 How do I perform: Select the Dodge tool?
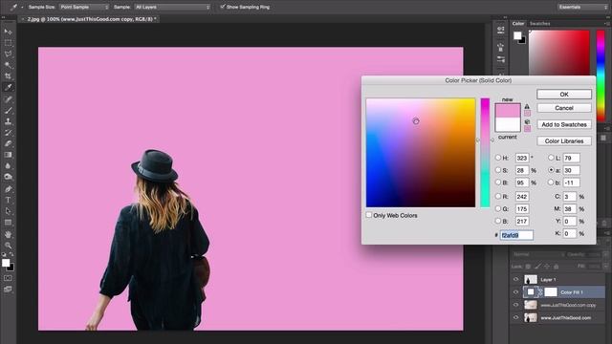click(x=8, y=177)
